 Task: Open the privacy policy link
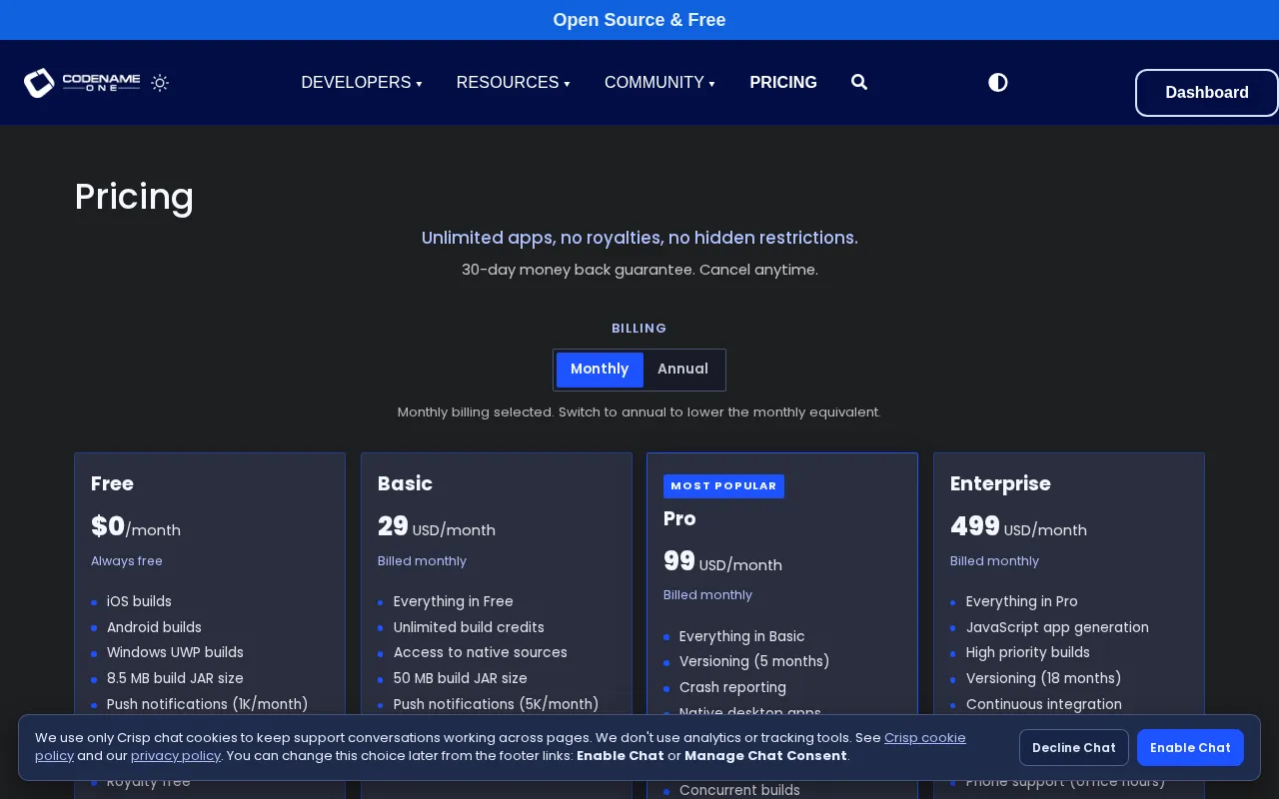(176, 756)
